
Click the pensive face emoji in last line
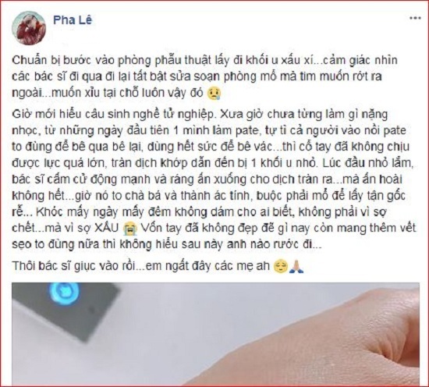pos(281,266)
